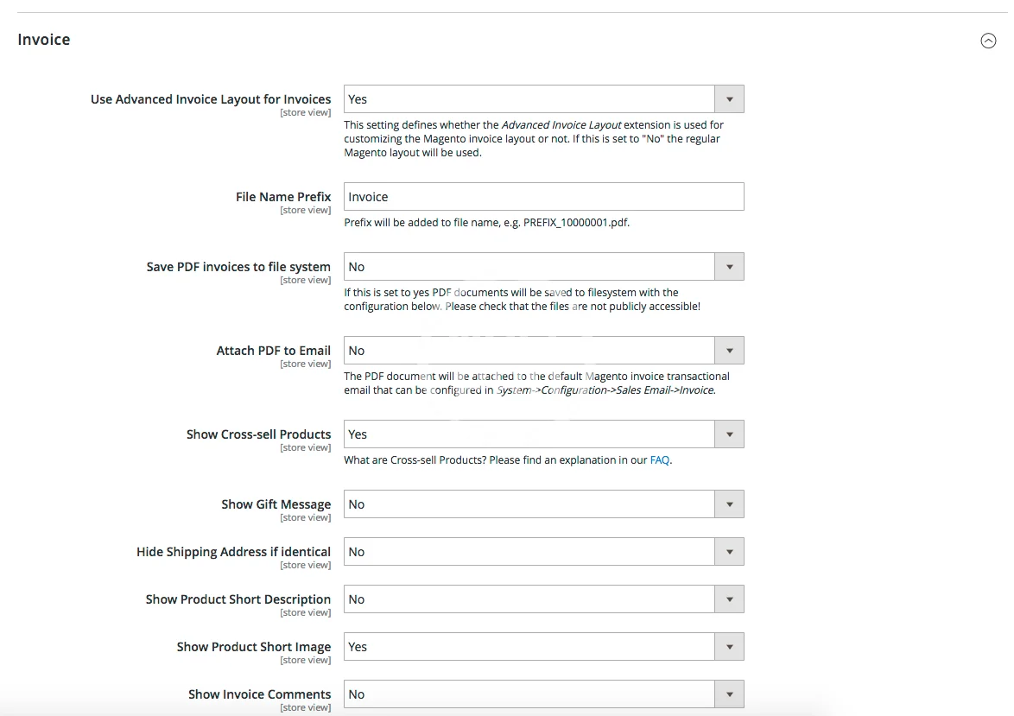1014x716 pixels.
Task: Click arrow icon of Hide Shipping Address select
Action: click(x=729, y=552)
